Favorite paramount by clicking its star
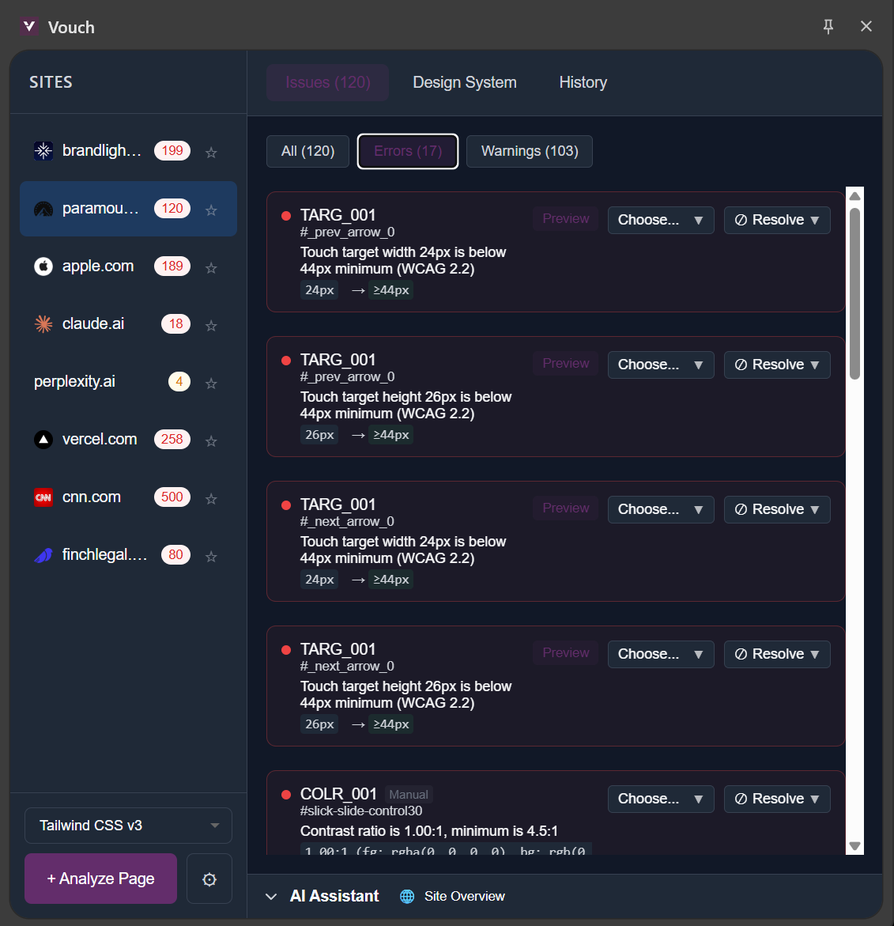This screenshot has height=926, width=894. [x=211, y=210]
